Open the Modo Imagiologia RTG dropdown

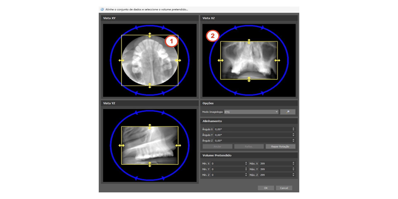[251, 112]
